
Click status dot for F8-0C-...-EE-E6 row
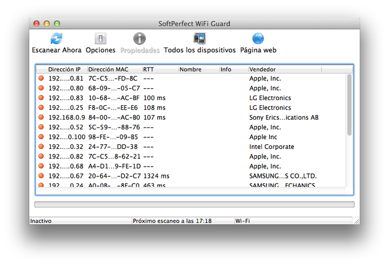[41, 108]
